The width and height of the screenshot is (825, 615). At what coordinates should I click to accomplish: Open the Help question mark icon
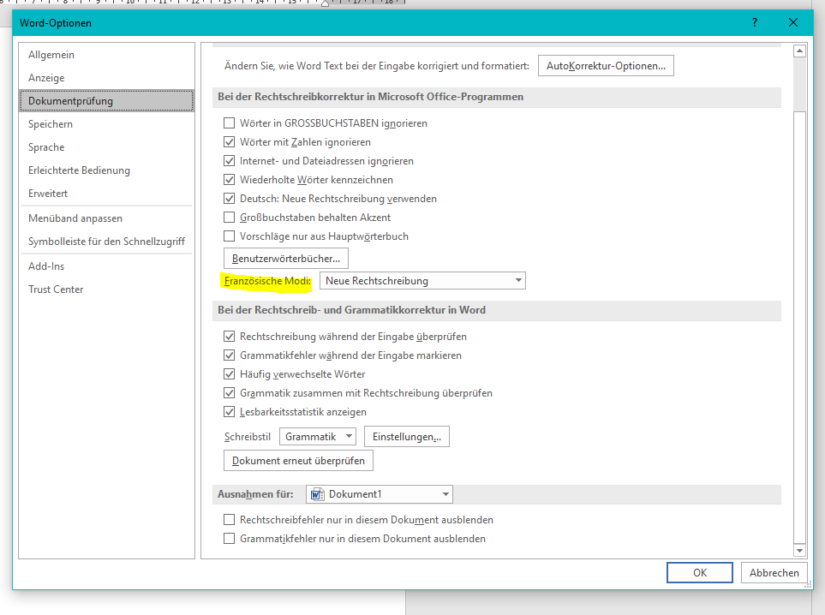(755, 22)
